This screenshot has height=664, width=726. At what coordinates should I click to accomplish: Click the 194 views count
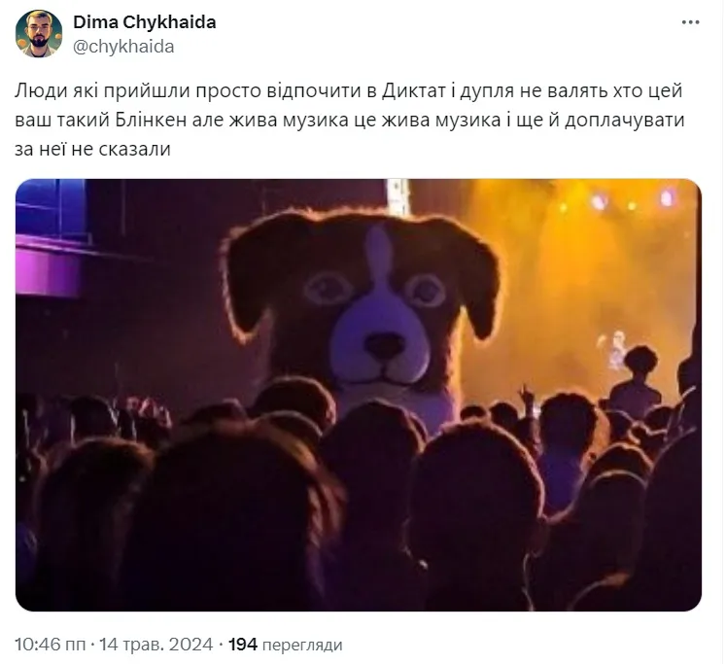pos(243,645)
